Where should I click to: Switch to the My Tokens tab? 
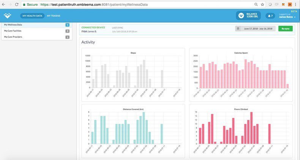(x=54, y=16)
